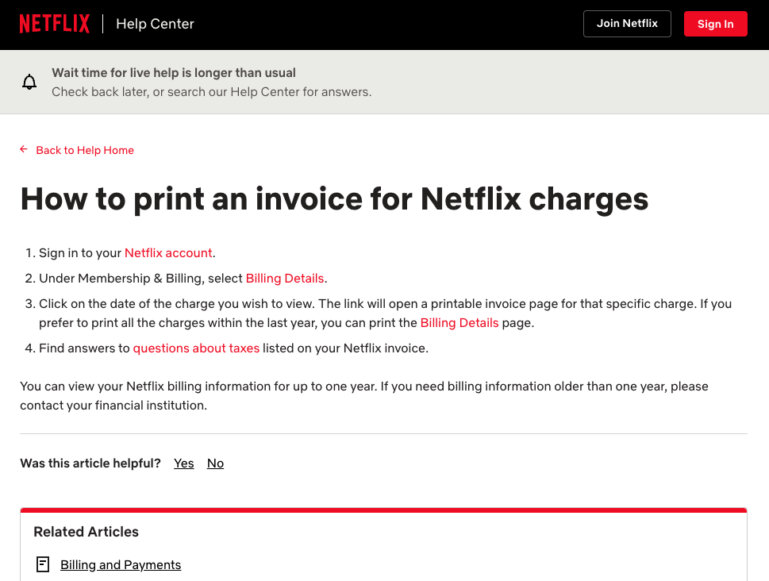The height and width of the screenshot is (581, 769).
Task: Click the Join Netflix button
Action: [x=627, y=24]
